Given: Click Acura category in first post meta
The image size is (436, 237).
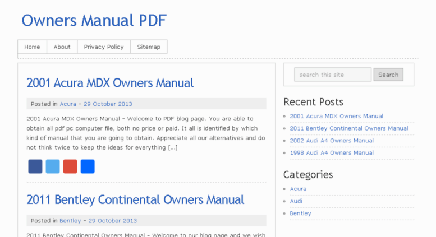Looking at the screenshot, I should pyautogui.click(x=68, y=104).
